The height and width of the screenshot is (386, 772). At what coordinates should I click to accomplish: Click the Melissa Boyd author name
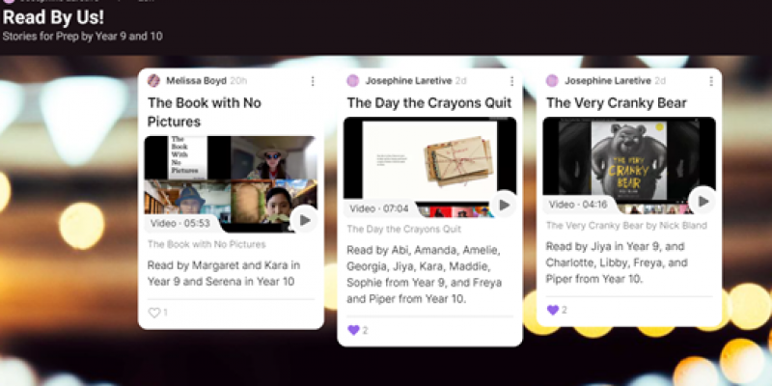coord(197,81)
